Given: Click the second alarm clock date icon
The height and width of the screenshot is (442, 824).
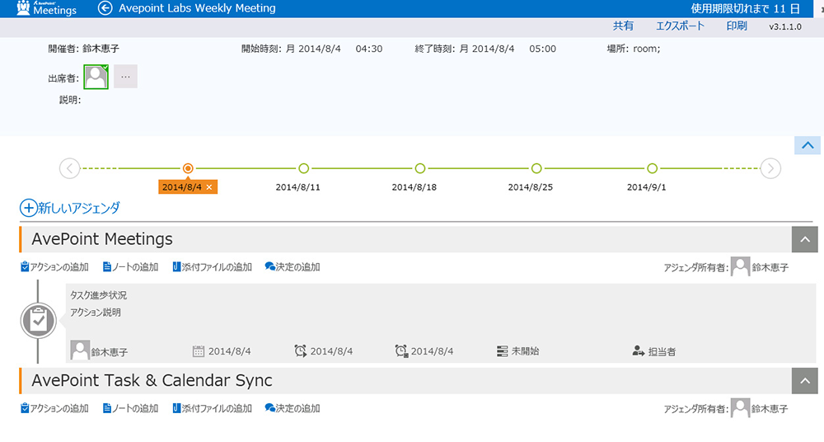Looking at the screenshot, I should 401,351.
